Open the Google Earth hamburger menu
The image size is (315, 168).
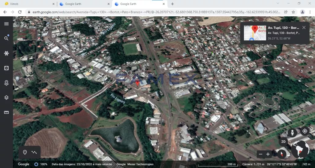6,24
